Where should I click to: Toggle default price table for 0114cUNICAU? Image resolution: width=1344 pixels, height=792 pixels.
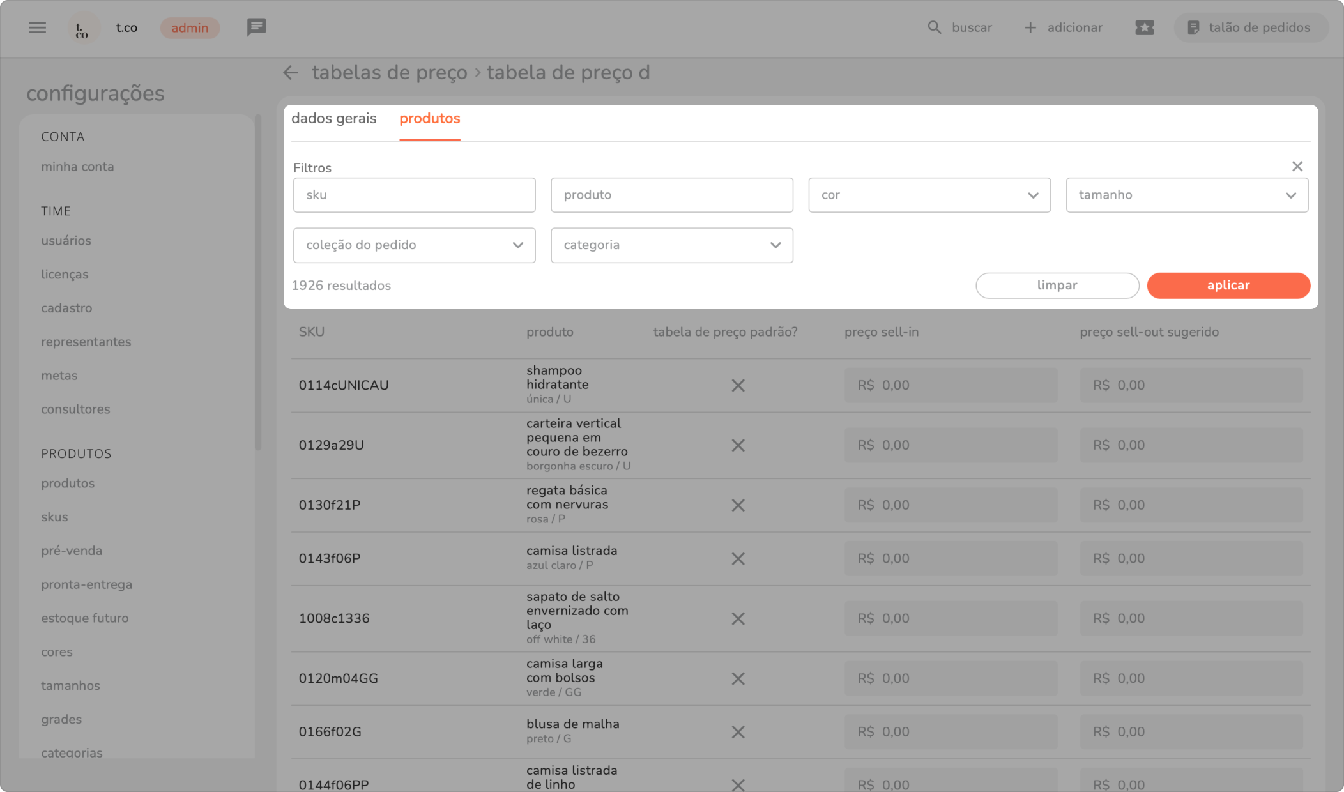point(738,385)
